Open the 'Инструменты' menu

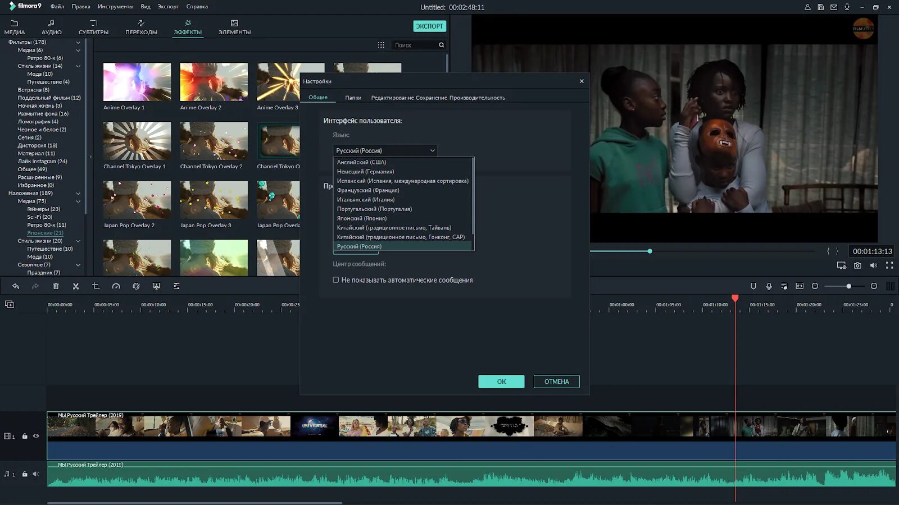click(x=116, y=7)
